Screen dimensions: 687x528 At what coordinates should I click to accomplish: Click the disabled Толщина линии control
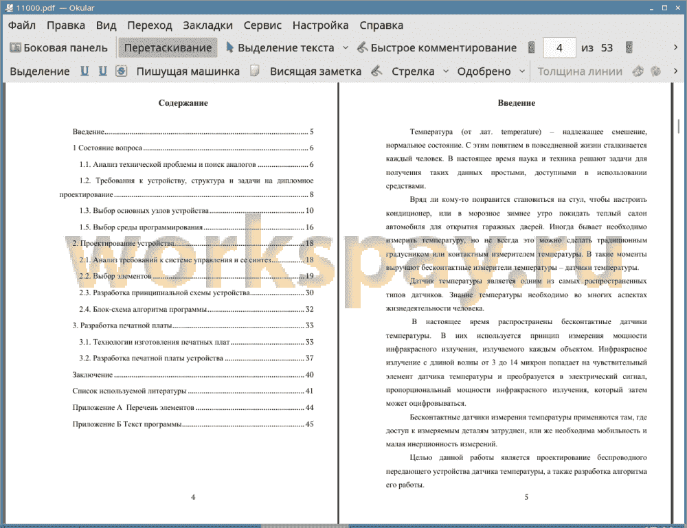(580, 71)
